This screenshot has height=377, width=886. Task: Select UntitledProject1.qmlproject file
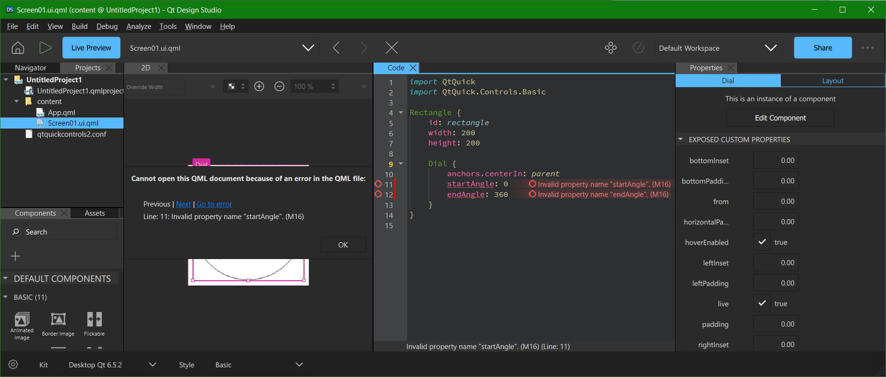pos(75,91)
